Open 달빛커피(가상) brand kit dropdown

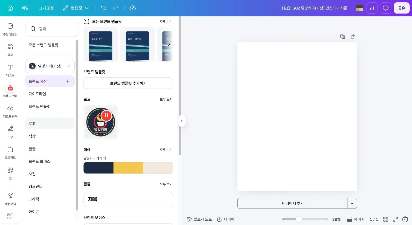coord(50,66)
